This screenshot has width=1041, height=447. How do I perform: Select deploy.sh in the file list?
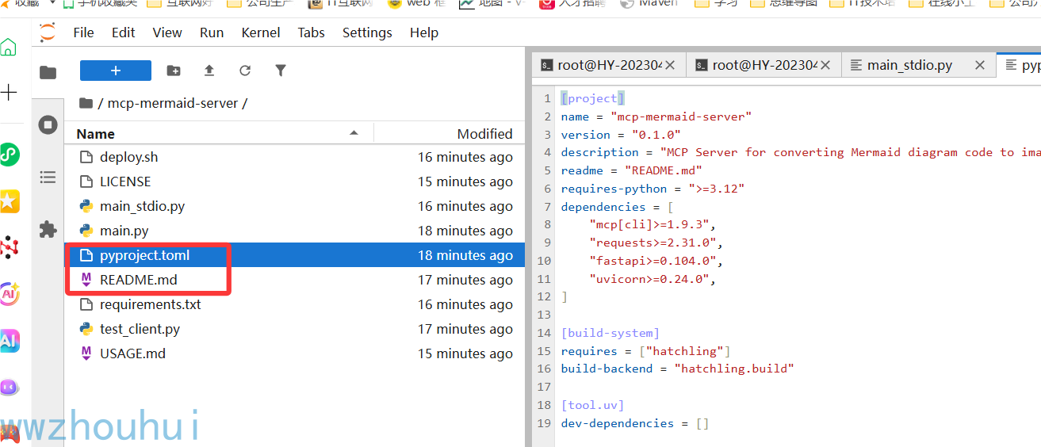pyautogui.click(x=294, y=157)
